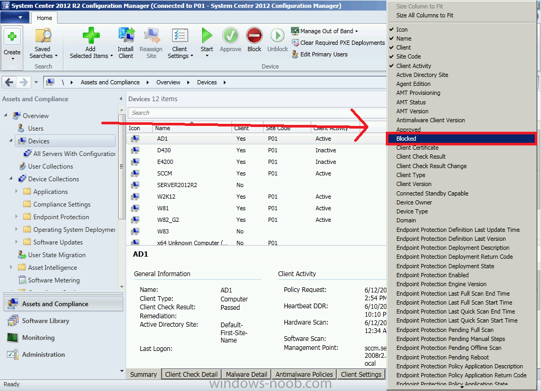Click the Reassign Site ribbon icon
This screenshot has height=391, width=541.
pos(151,36)
